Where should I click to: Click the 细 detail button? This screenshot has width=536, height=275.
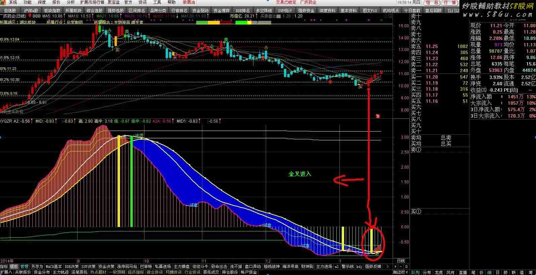[x=489, y=272]
